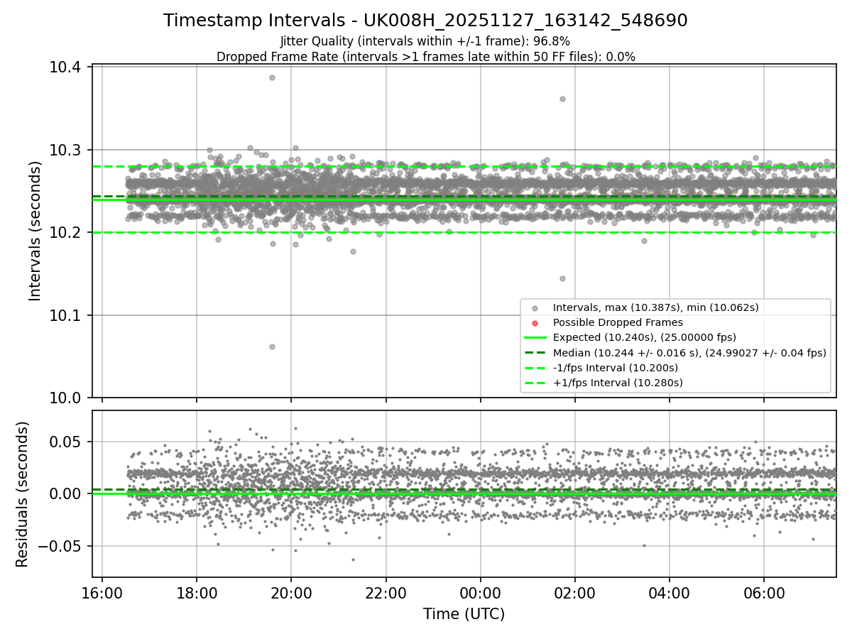Viewport: 852px width, 639px height.
Task: Click the 20:00 time tick label
Action: (x=291, y=592)
